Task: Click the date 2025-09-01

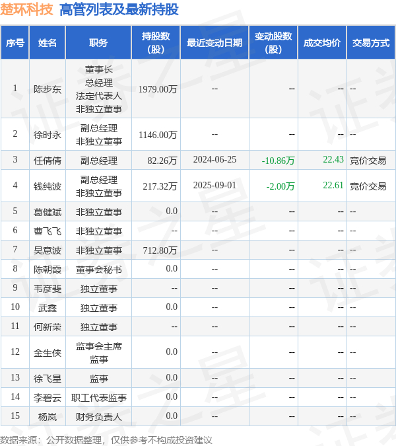Action: tap(214, 186)
